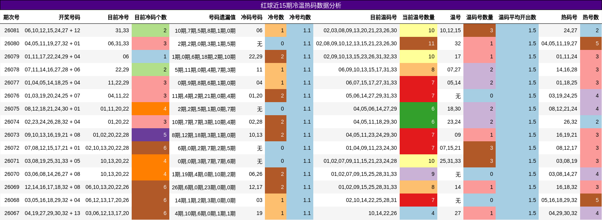Click warm count 11 in row 26080

pos(418,43)
